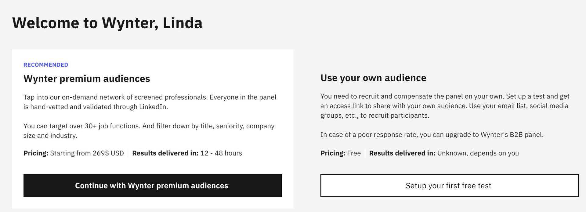Click the RECOMMENDED label
Screen dimensions: 586x212
[x=46, y=65]
